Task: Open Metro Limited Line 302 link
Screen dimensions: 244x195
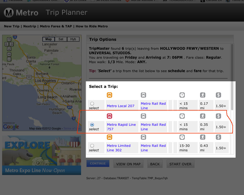Action: [119, 148]
